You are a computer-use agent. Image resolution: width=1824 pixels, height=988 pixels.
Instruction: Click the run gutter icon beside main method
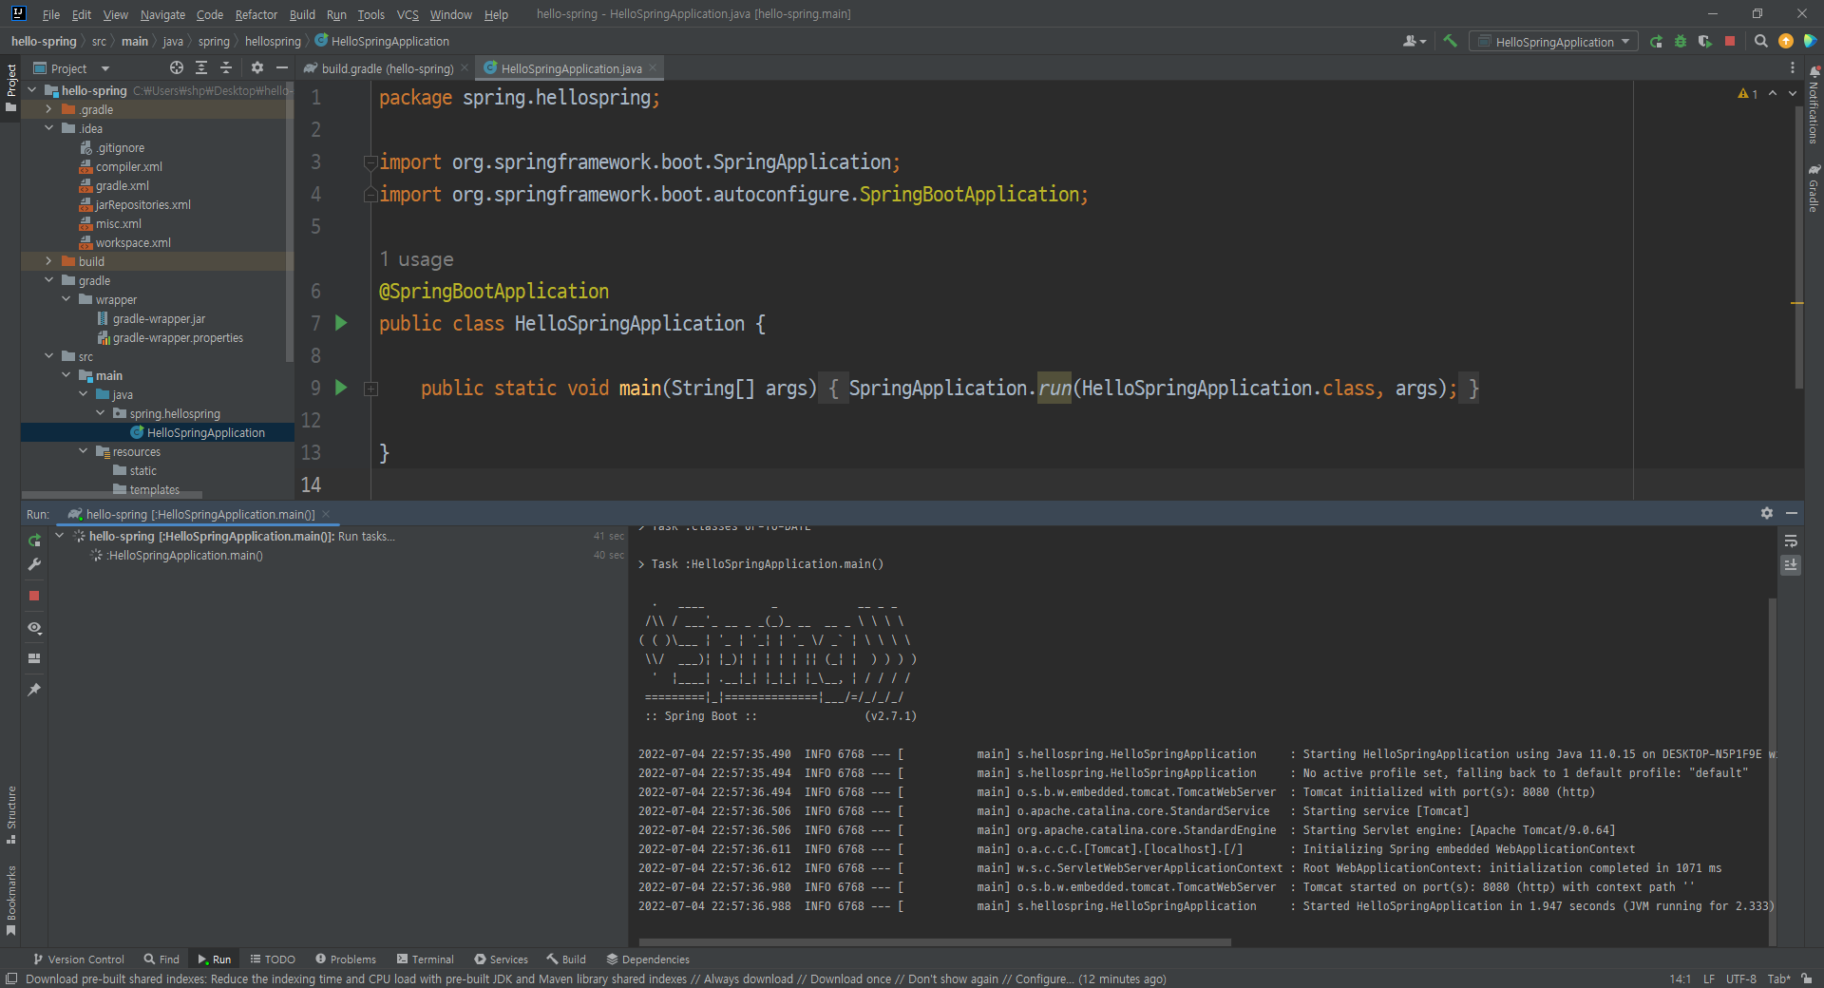click(x=341, y=388)
